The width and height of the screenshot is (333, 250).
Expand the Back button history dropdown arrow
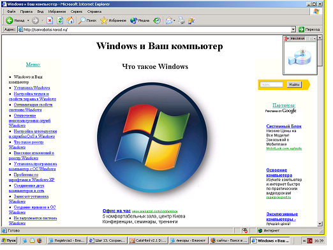coord(28,20)
